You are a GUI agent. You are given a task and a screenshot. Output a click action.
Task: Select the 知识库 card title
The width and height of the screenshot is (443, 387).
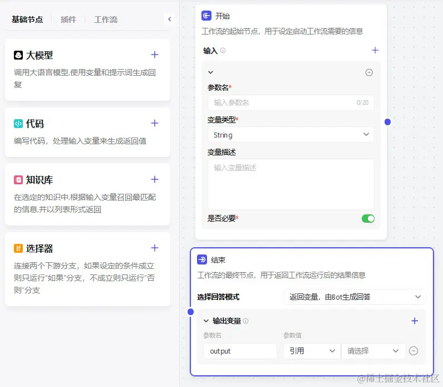(x=40, y=180)
